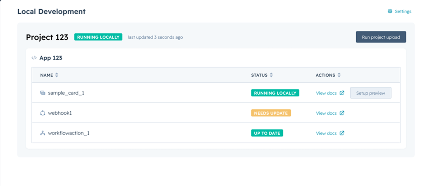Click the RUNNING LOCALLY badge next to Project 123
432x186 pixels.
coord(98,37)
